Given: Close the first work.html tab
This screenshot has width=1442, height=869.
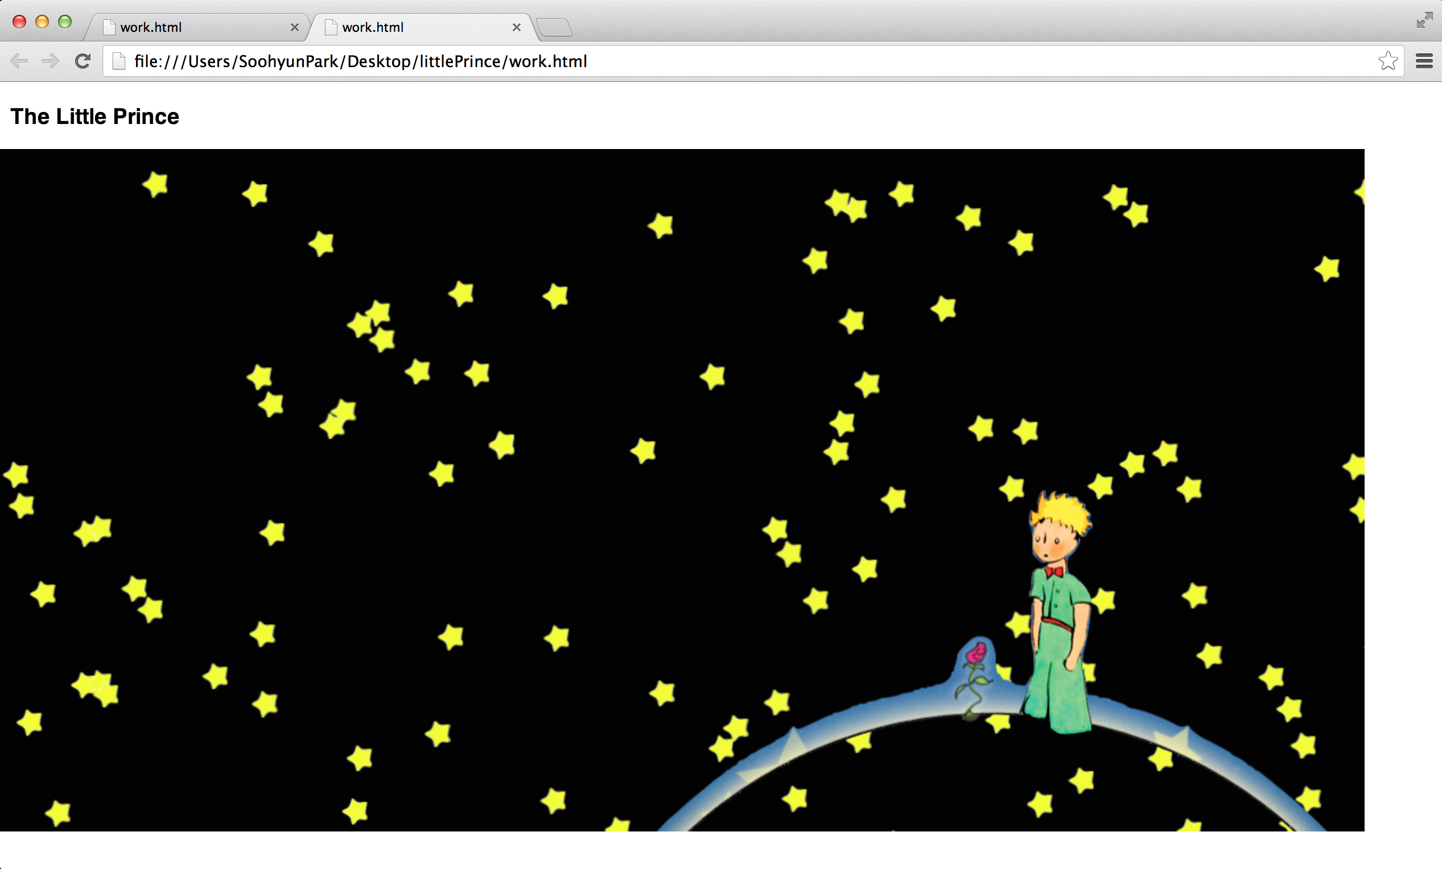Looking at the screenshot, I should 294,27.
